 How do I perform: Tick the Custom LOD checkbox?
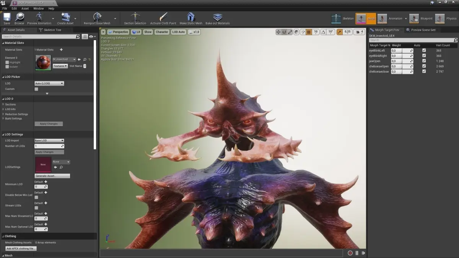(x=36, y=89)
